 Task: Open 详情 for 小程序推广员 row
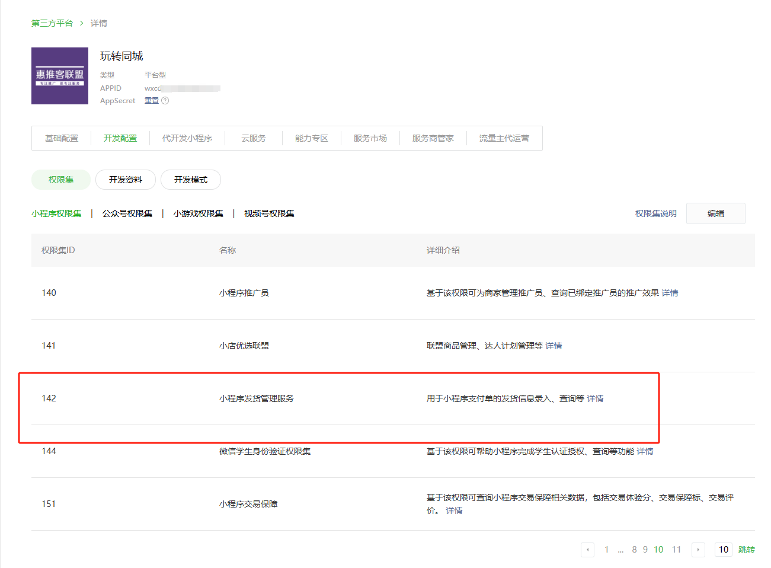pos(670,293)
